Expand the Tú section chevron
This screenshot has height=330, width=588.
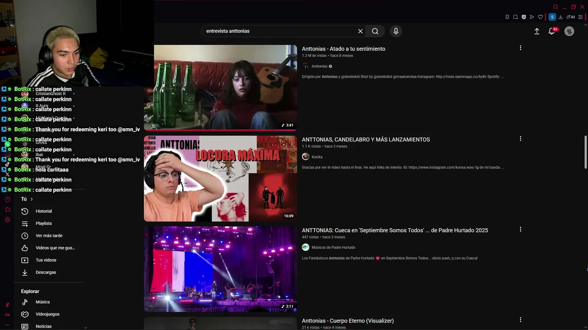31,199
